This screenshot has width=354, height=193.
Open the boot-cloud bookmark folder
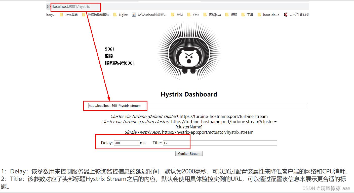click(x=268, y=15)
